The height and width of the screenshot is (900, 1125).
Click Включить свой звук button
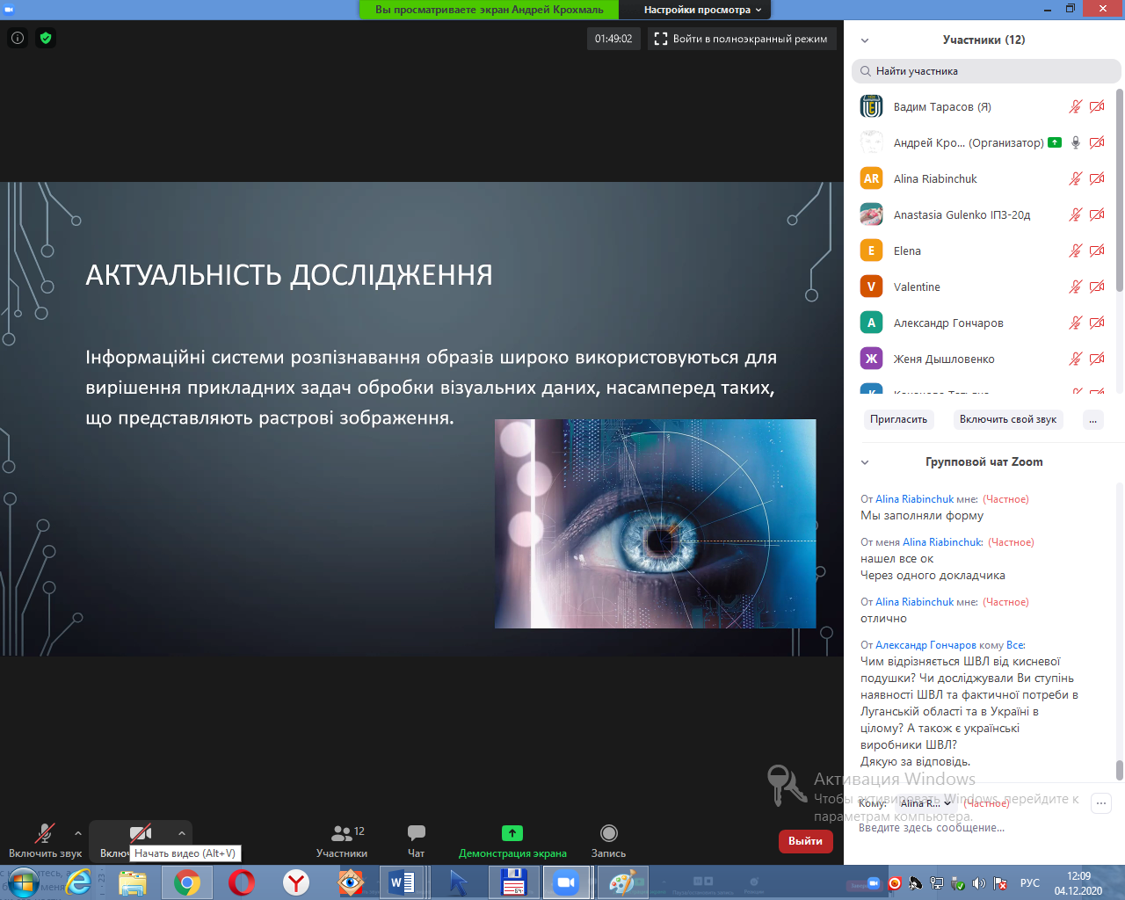click(1007, 419)
